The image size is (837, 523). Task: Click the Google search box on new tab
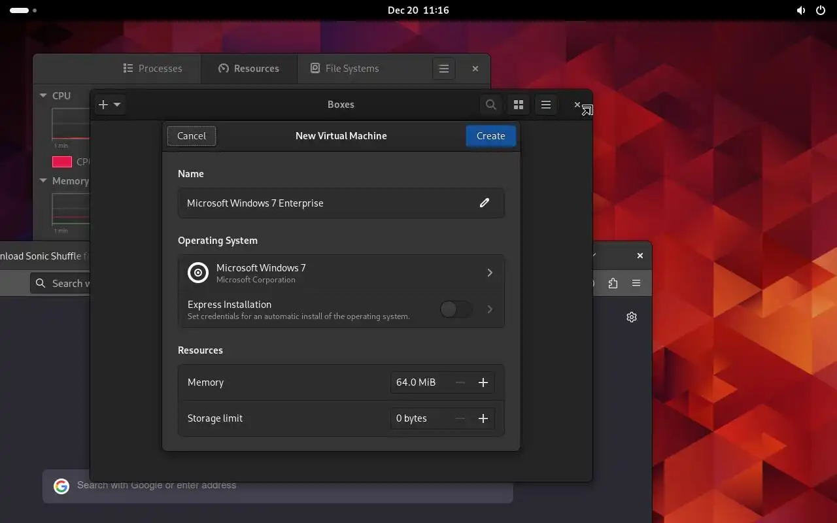tap(278, 486)
